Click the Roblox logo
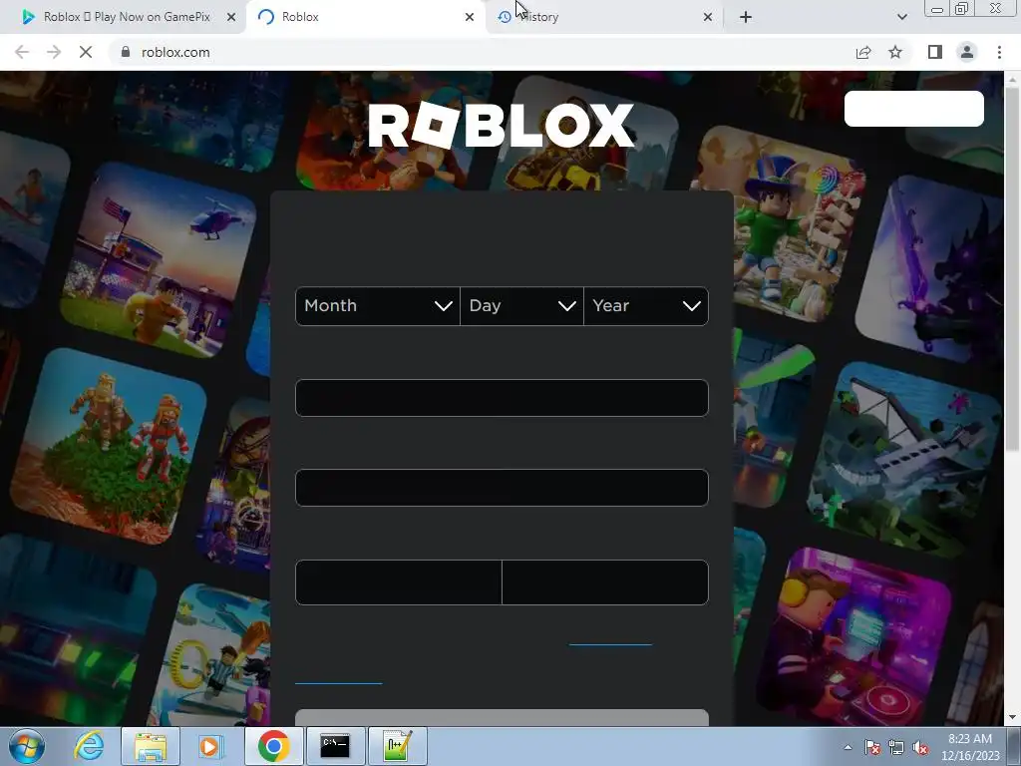This screenshot has width=1021, height=766. [x=501, y=125]
